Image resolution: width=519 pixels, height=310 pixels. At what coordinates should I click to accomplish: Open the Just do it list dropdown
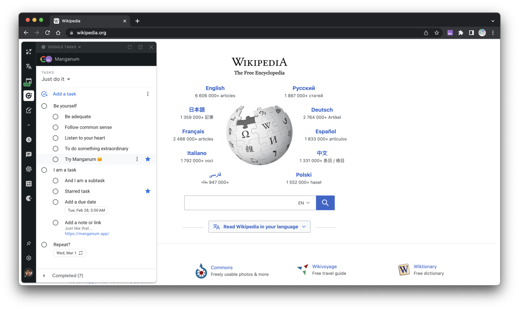56,79
